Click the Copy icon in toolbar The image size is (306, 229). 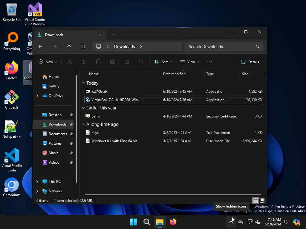[84, 62]
